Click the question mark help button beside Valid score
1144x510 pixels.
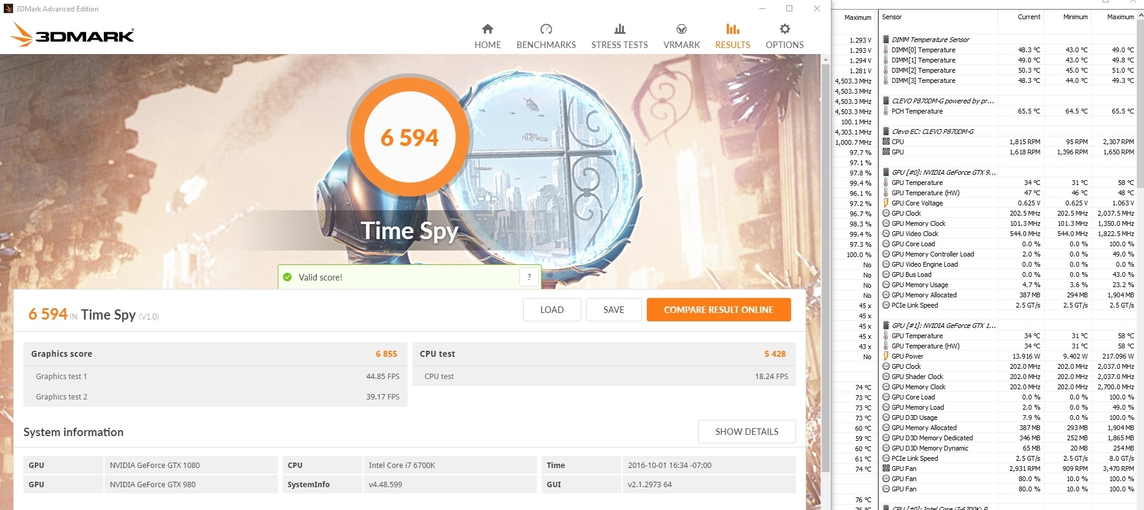tap(529, 277)
